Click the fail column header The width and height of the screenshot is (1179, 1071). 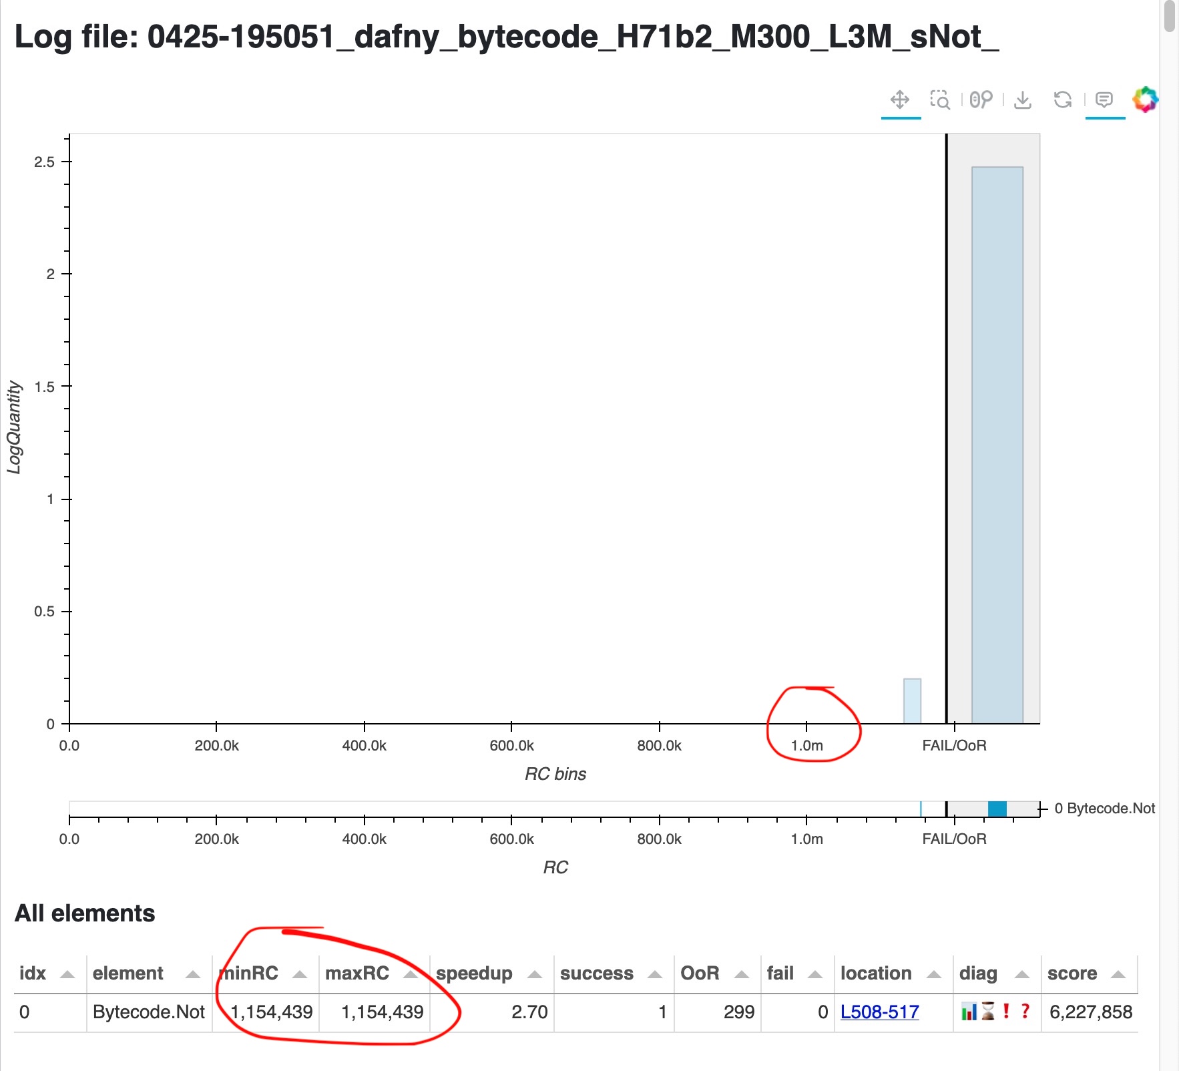pyautogui.click(x=797, y=974)
